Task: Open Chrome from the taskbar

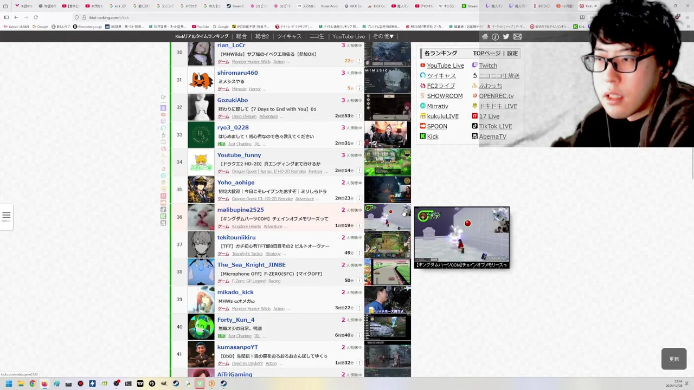Action: click(33, 383)
